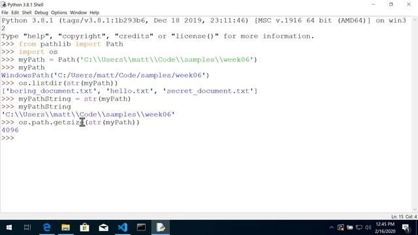418x235 pixels.
Task: Click the 'Ln: 15 Col: 4' status indicator
Action: (x=404, y=217)
